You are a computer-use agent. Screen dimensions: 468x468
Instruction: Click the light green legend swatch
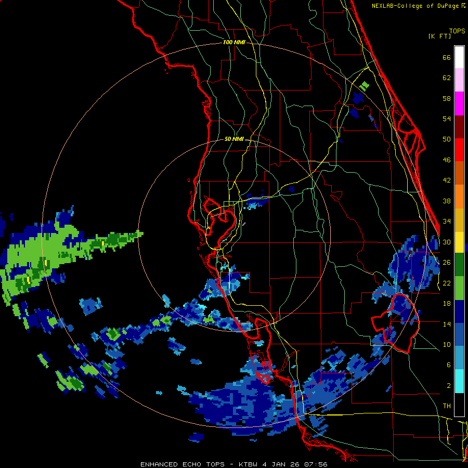459,288
